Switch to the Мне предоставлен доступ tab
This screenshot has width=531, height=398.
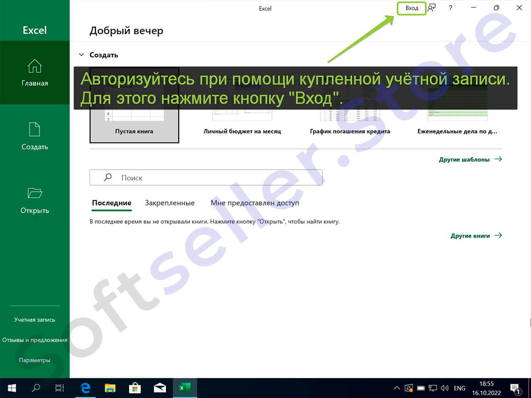pyautogui.click(x=255, y=203)
